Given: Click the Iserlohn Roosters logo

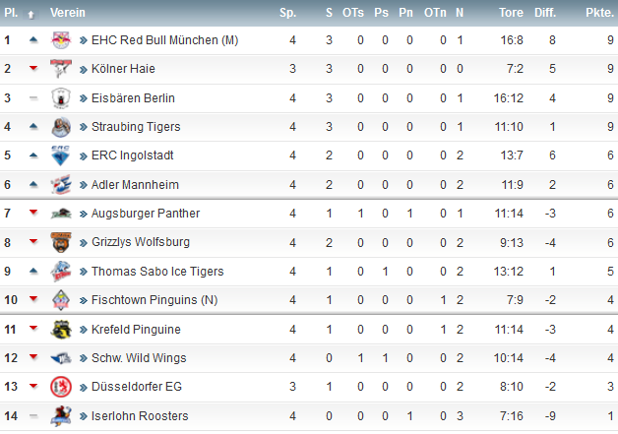Looking at the screenshot, I should click(61, 416).
